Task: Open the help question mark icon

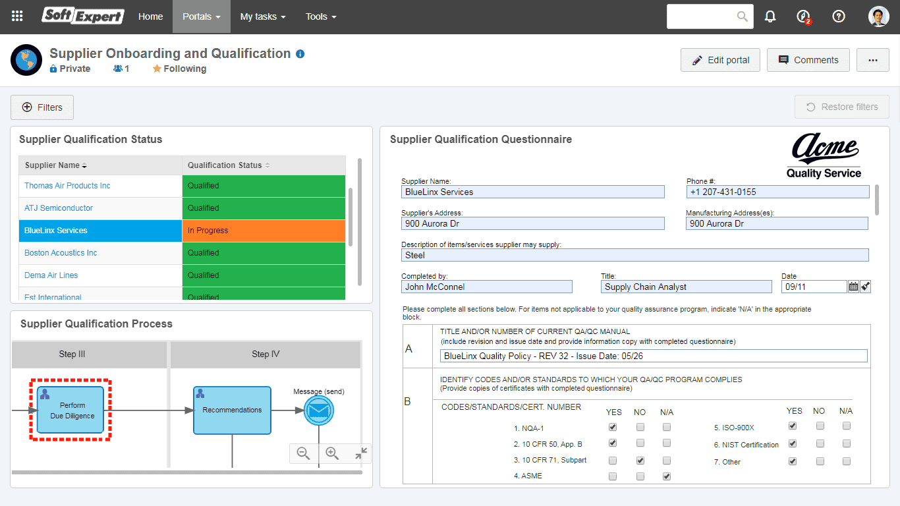Action: [x=839, y=16]
